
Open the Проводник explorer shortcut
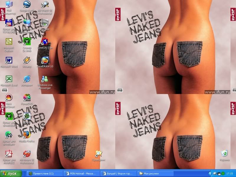tap(99, 154)
